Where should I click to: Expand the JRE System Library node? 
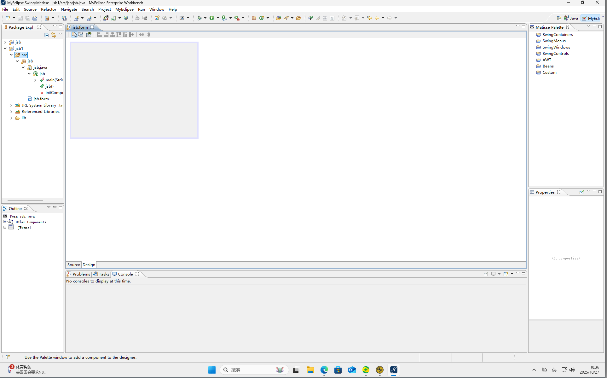point(11,105)
